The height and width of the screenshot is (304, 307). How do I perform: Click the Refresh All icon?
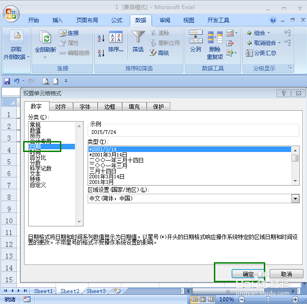point(45,37)
